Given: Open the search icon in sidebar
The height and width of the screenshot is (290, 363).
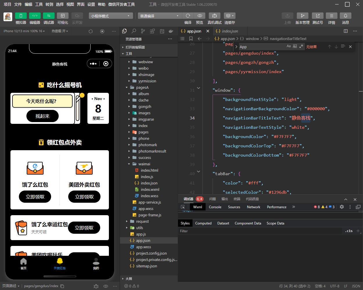Looking at the screenshot, I should (x=134, y=31).
